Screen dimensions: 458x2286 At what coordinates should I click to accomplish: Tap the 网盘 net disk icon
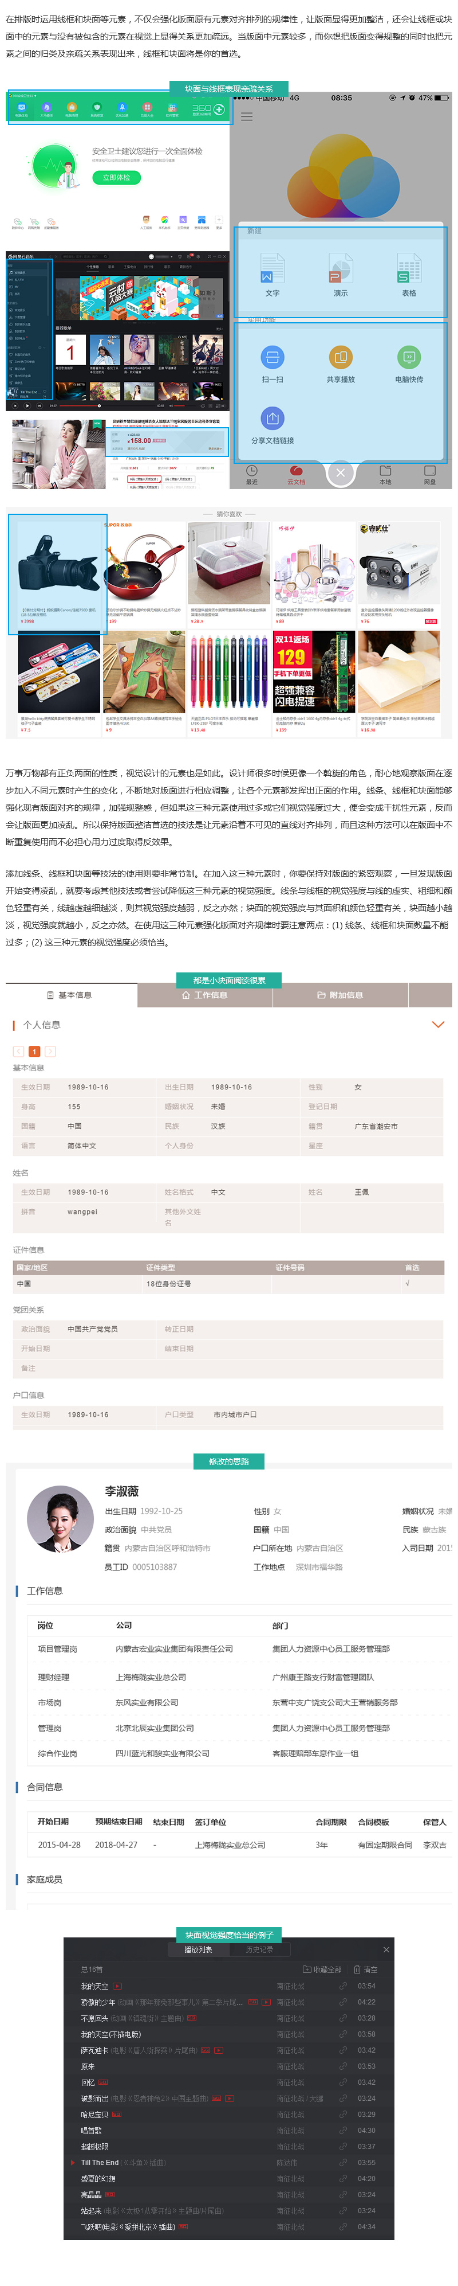[x=429, y=470]
